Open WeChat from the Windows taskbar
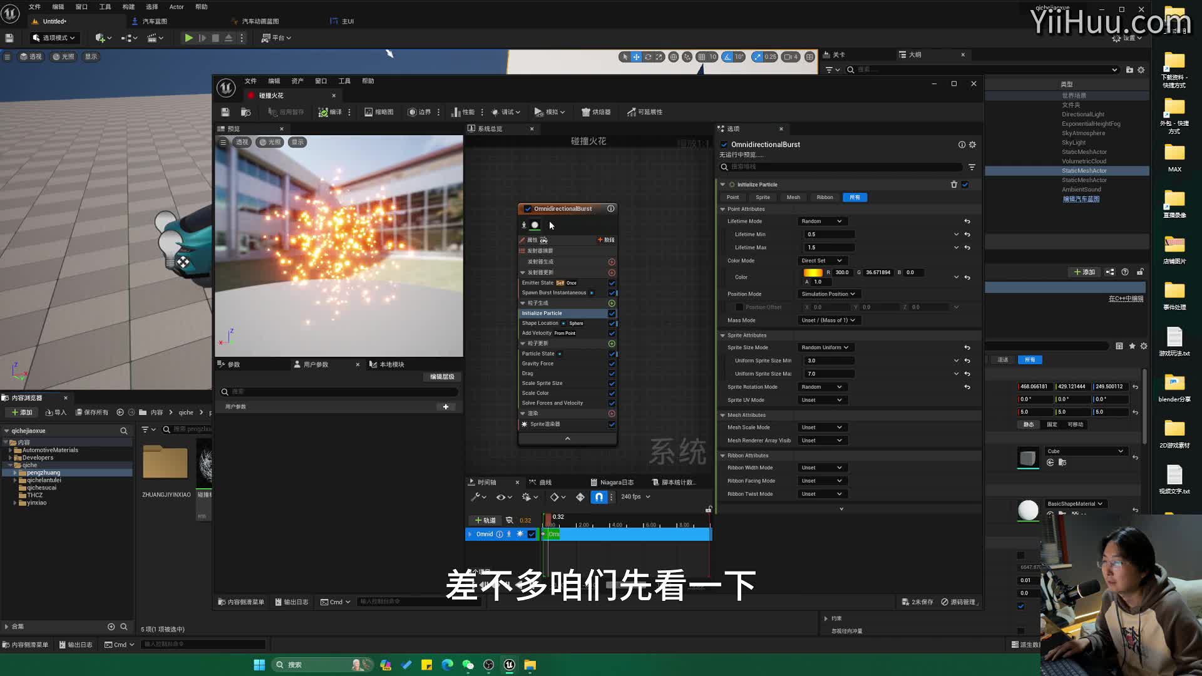The height and width of the screenshot is (676, 1202). click(468, 665)
